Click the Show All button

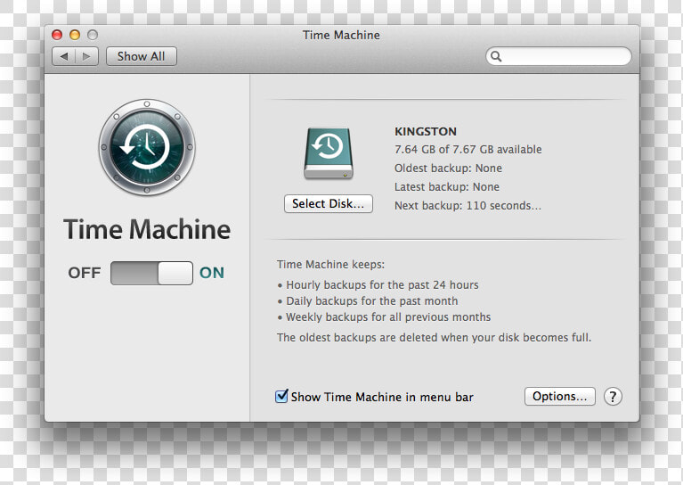pyautogui.click(x=141, y=56)
